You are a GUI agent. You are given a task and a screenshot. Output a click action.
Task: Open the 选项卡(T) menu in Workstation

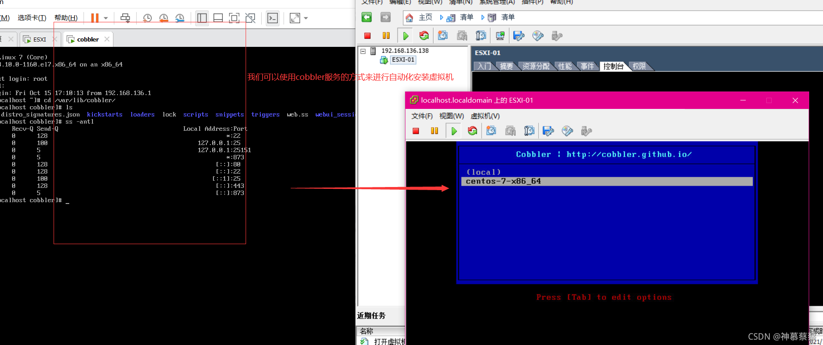tap(32, 18)
